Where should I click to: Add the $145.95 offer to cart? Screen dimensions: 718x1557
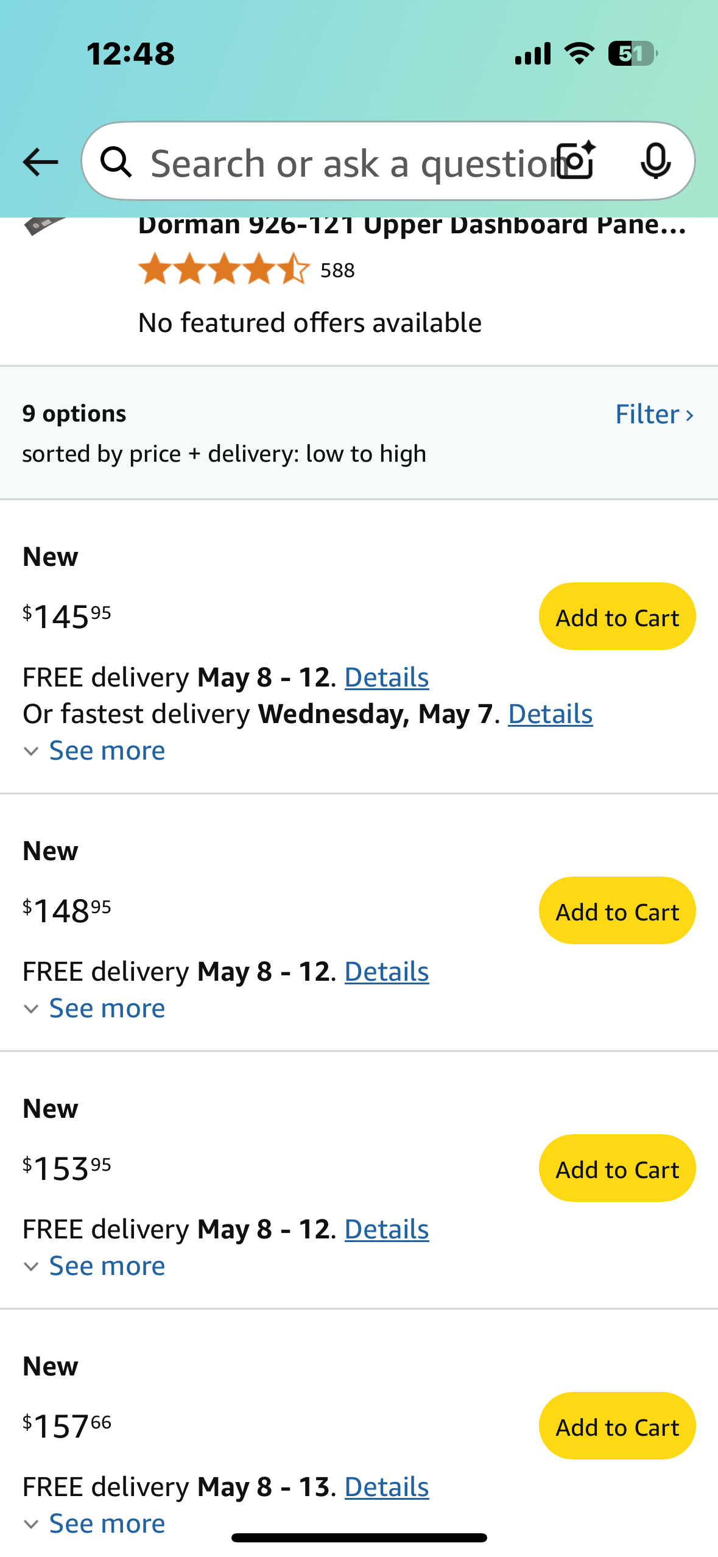pyautogui.click(x=617, y=616)
